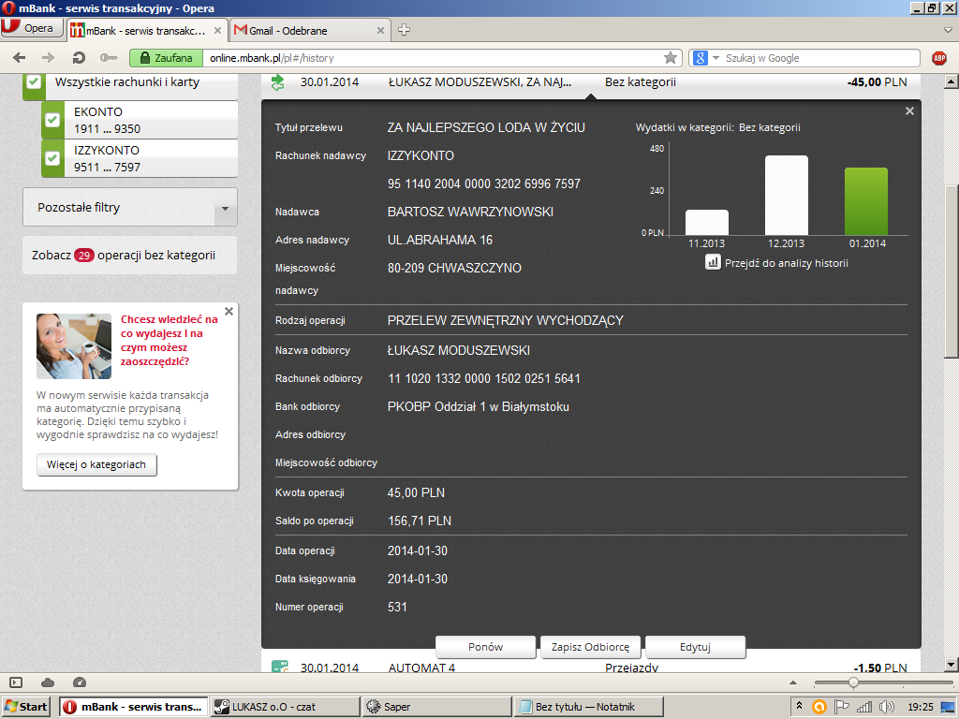The width and height of the screenshot is (959, 719).
Task: Click the Ponów button
Action: [x=486, y=647]
